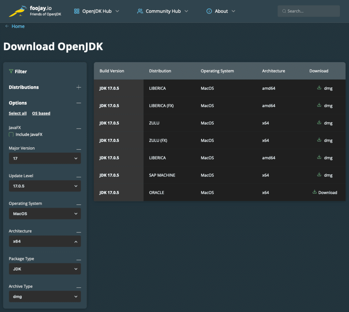Open Architecture dropdown showing x64
The width and height of the screenshot is (349, 312).
45,241
